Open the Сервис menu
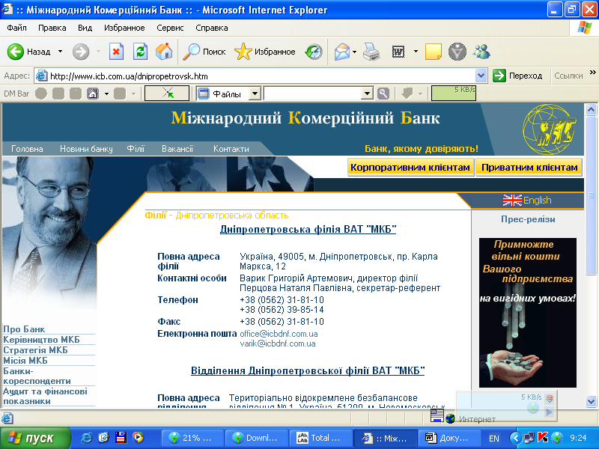The height and width of the screenshot is (449, 599). [170, 28]
